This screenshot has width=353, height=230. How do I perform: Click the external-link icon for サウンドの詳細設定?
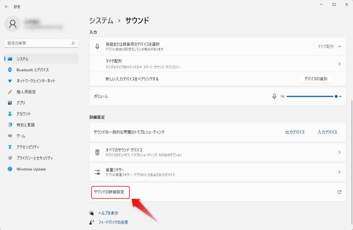click(340, 192)
